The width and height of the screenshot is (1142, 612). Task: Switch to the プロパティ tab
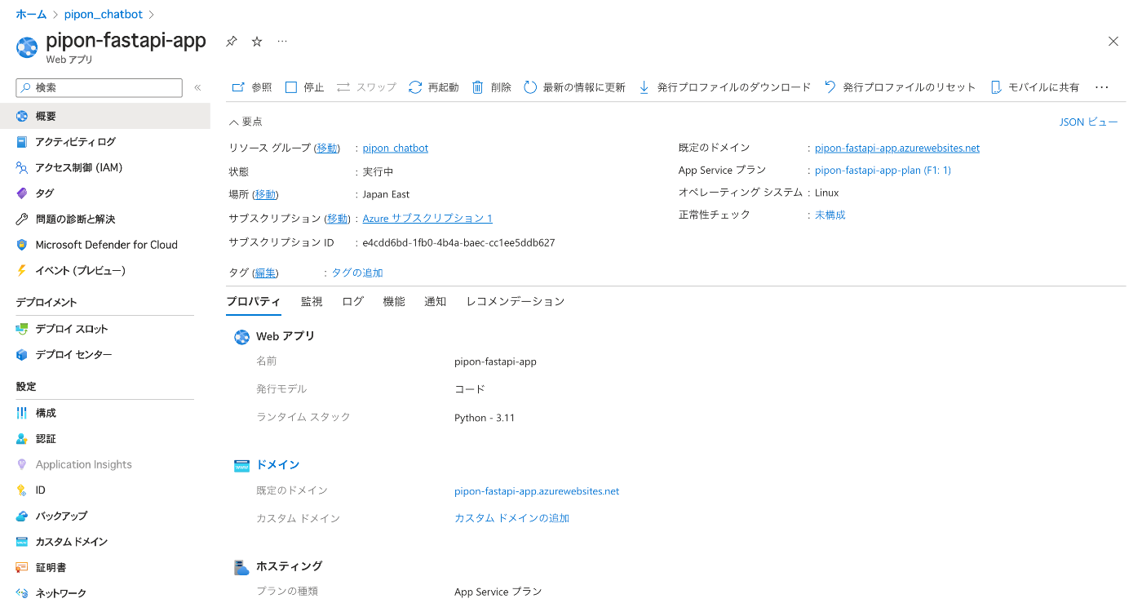pos(254,301)
